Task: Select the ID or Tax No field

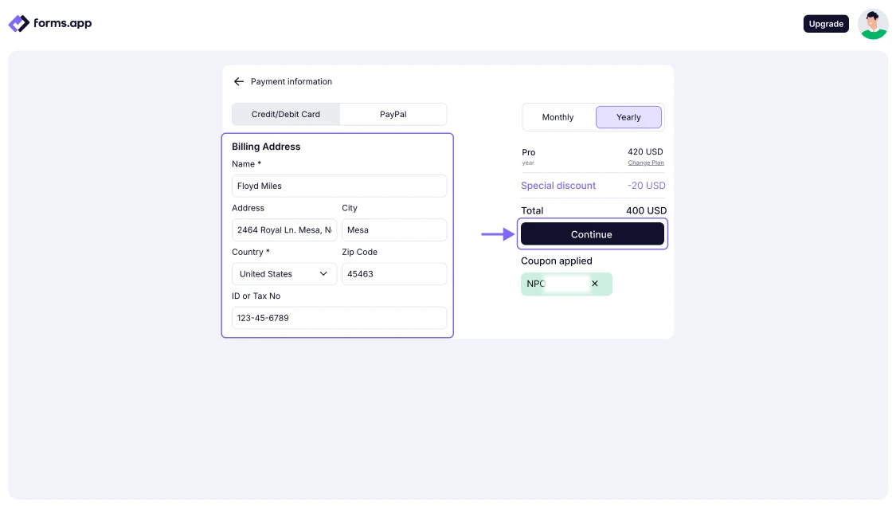Action: (338, 318)
